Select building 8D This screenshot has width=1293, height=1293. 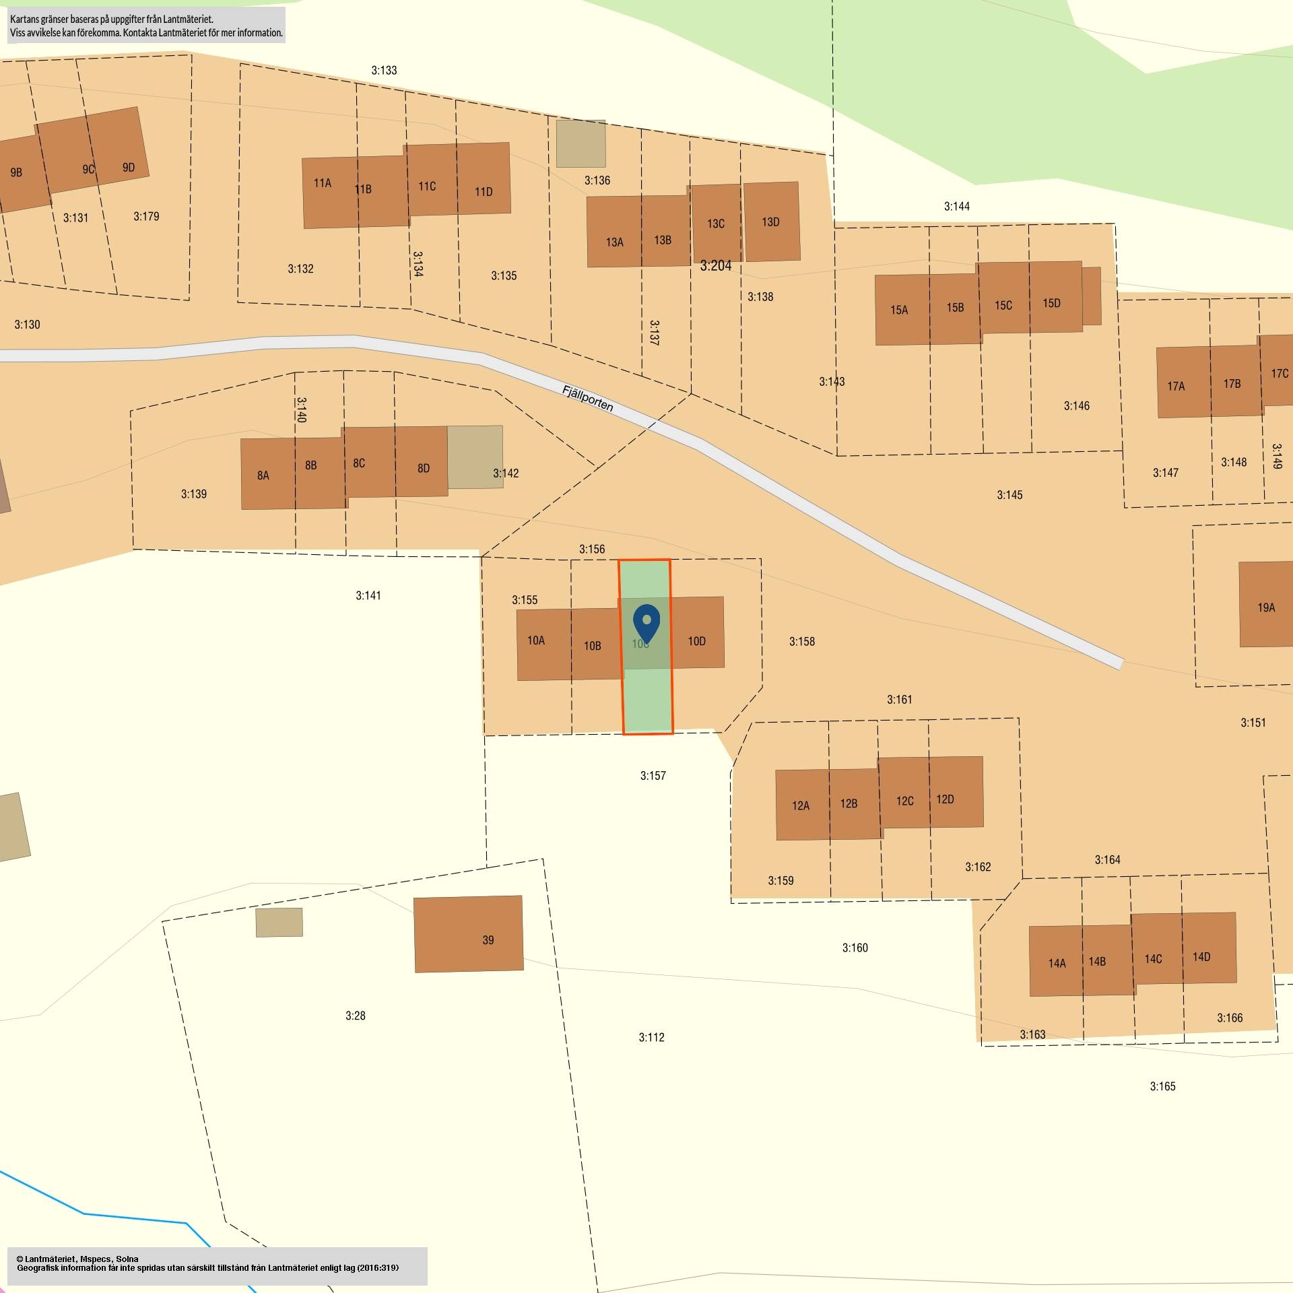pos(422,461)
